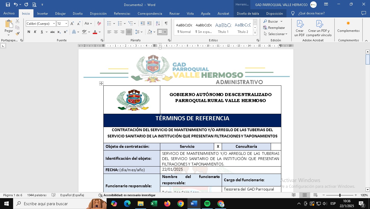
Task: Click the Center alignment icon
Action: click(116, 32)
